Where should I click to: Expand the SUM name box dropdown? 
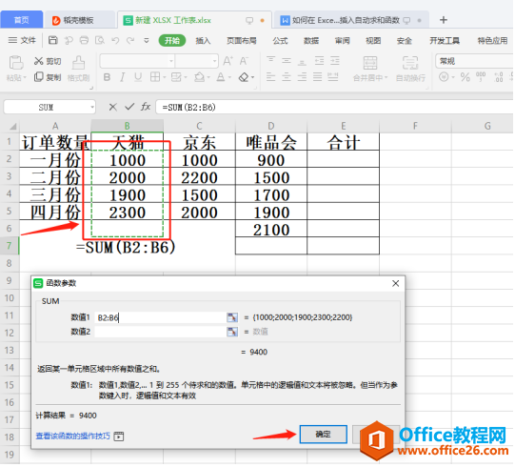click(x=92, y=107)
